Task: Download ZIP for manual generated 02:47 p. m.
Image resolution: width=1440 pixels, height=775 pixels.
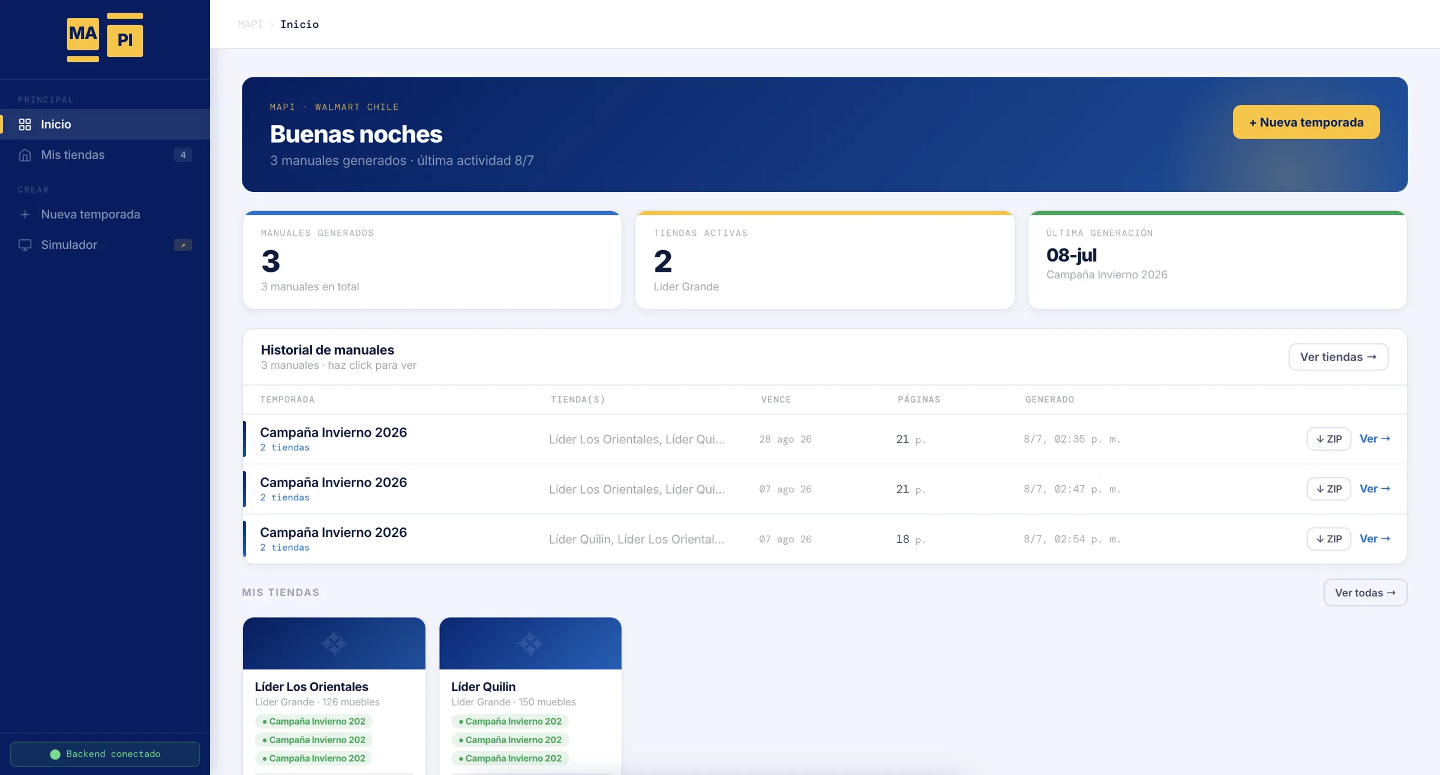Action: tap(1328, 489)
